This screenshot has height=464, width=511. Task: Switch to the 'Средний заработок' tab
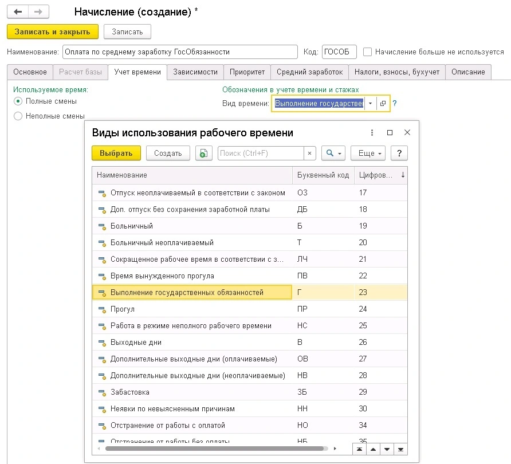point(309,72)
